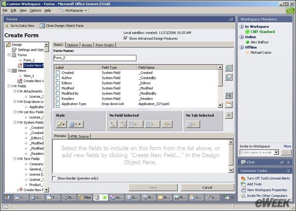Viewport: 296px width, 211px height.
Task: Click the Groove icon at top right
Action: pyautogui.click(x=290, y=11)
